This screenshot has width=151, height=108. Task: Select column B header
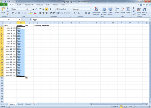point(21,23)
